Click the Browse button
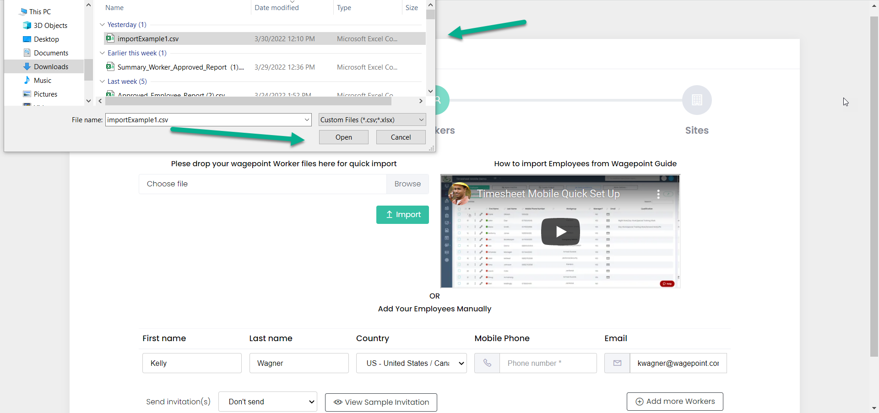This screenshot has height=413, width=879. pos(407,184)
